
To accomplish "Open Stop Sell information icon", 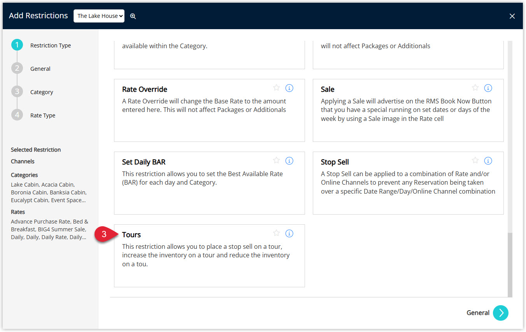I will (488, 161).
